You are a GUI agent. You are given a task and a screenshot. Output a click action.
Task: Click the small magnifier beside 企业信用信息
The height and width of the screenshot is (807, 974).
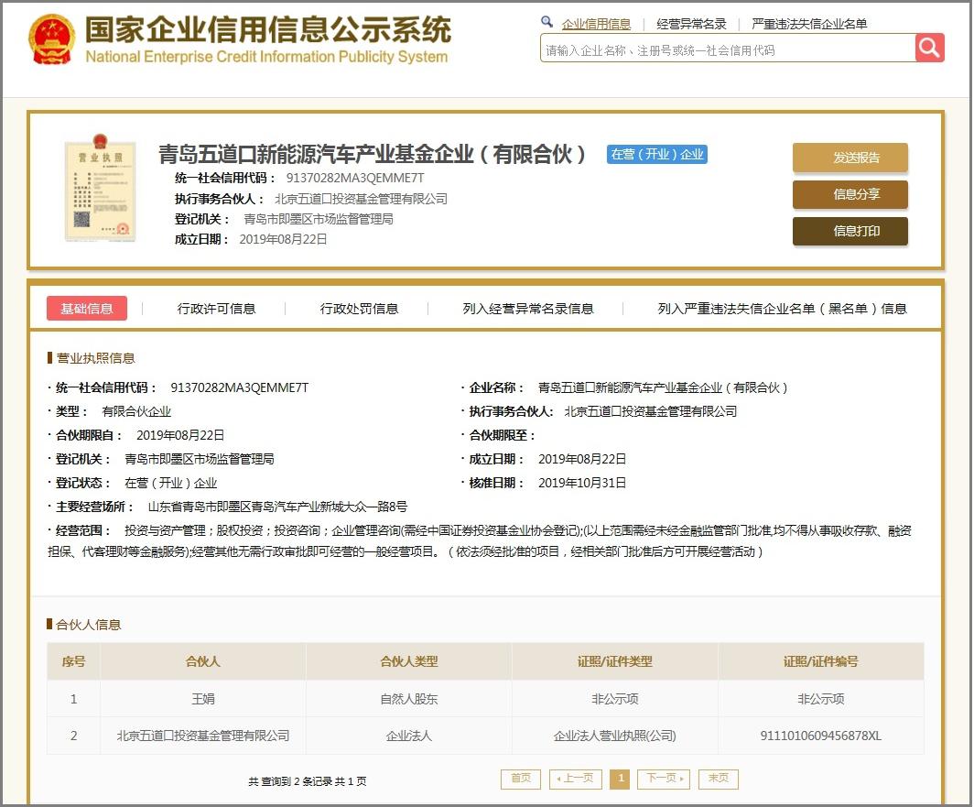[547, 22]
